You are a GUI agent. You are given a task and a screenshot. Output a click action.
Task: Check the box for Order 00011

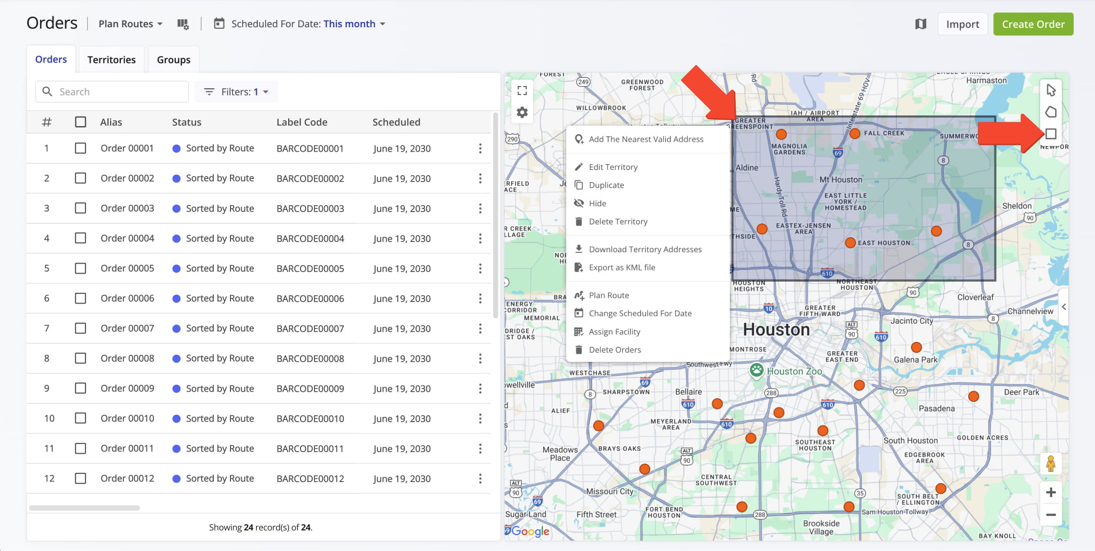pyautogui.click(x=80, y=448)
